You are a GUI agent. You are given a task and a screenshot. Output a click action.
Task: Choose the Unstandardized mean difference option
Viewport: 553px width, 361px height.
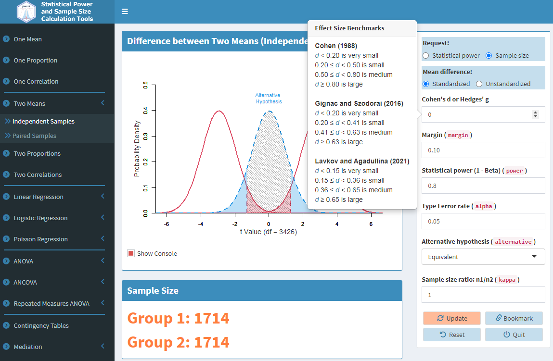(x=479, y=84)
